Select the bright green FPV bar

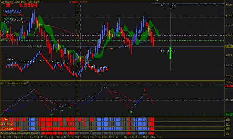click(170, 53)
